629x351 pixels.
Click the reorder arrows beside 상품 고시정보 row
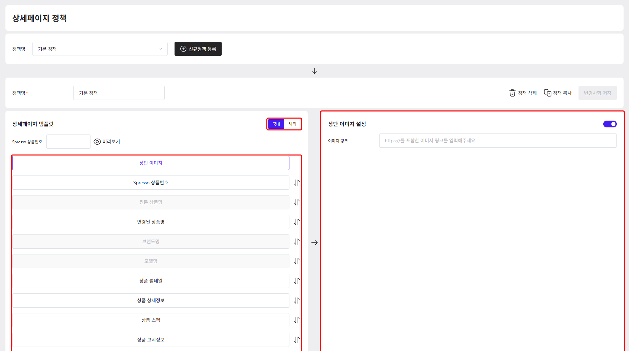tap(297, 340)
